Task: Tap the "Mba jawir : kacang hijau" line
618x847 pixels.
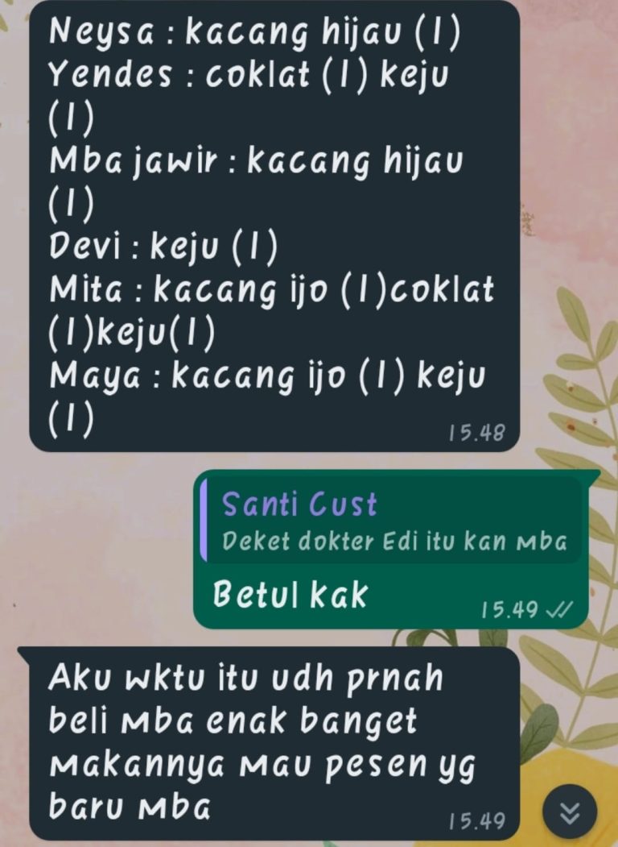Action: (256, 162)
